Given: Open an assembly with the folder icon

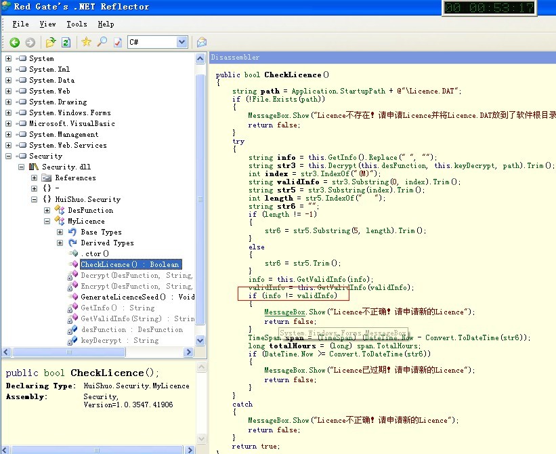Looking at the screenshot, I should [50, 43].
